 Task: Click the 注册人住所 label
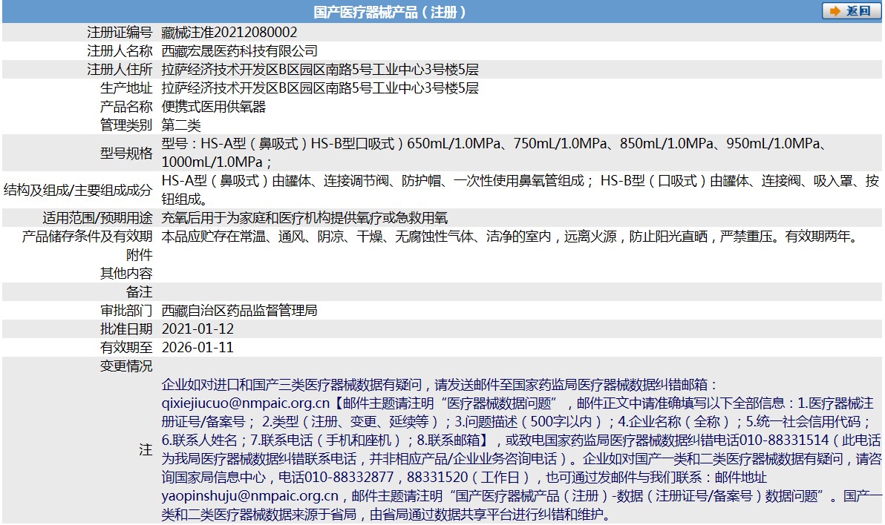pos(120,70)
